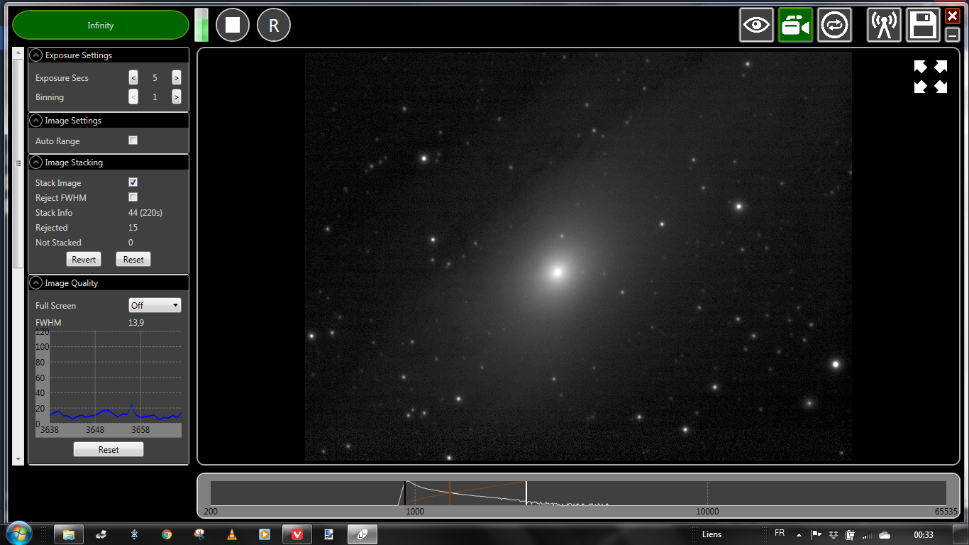
Task: Enable the Auto Range checkbox
Action: 133,141
